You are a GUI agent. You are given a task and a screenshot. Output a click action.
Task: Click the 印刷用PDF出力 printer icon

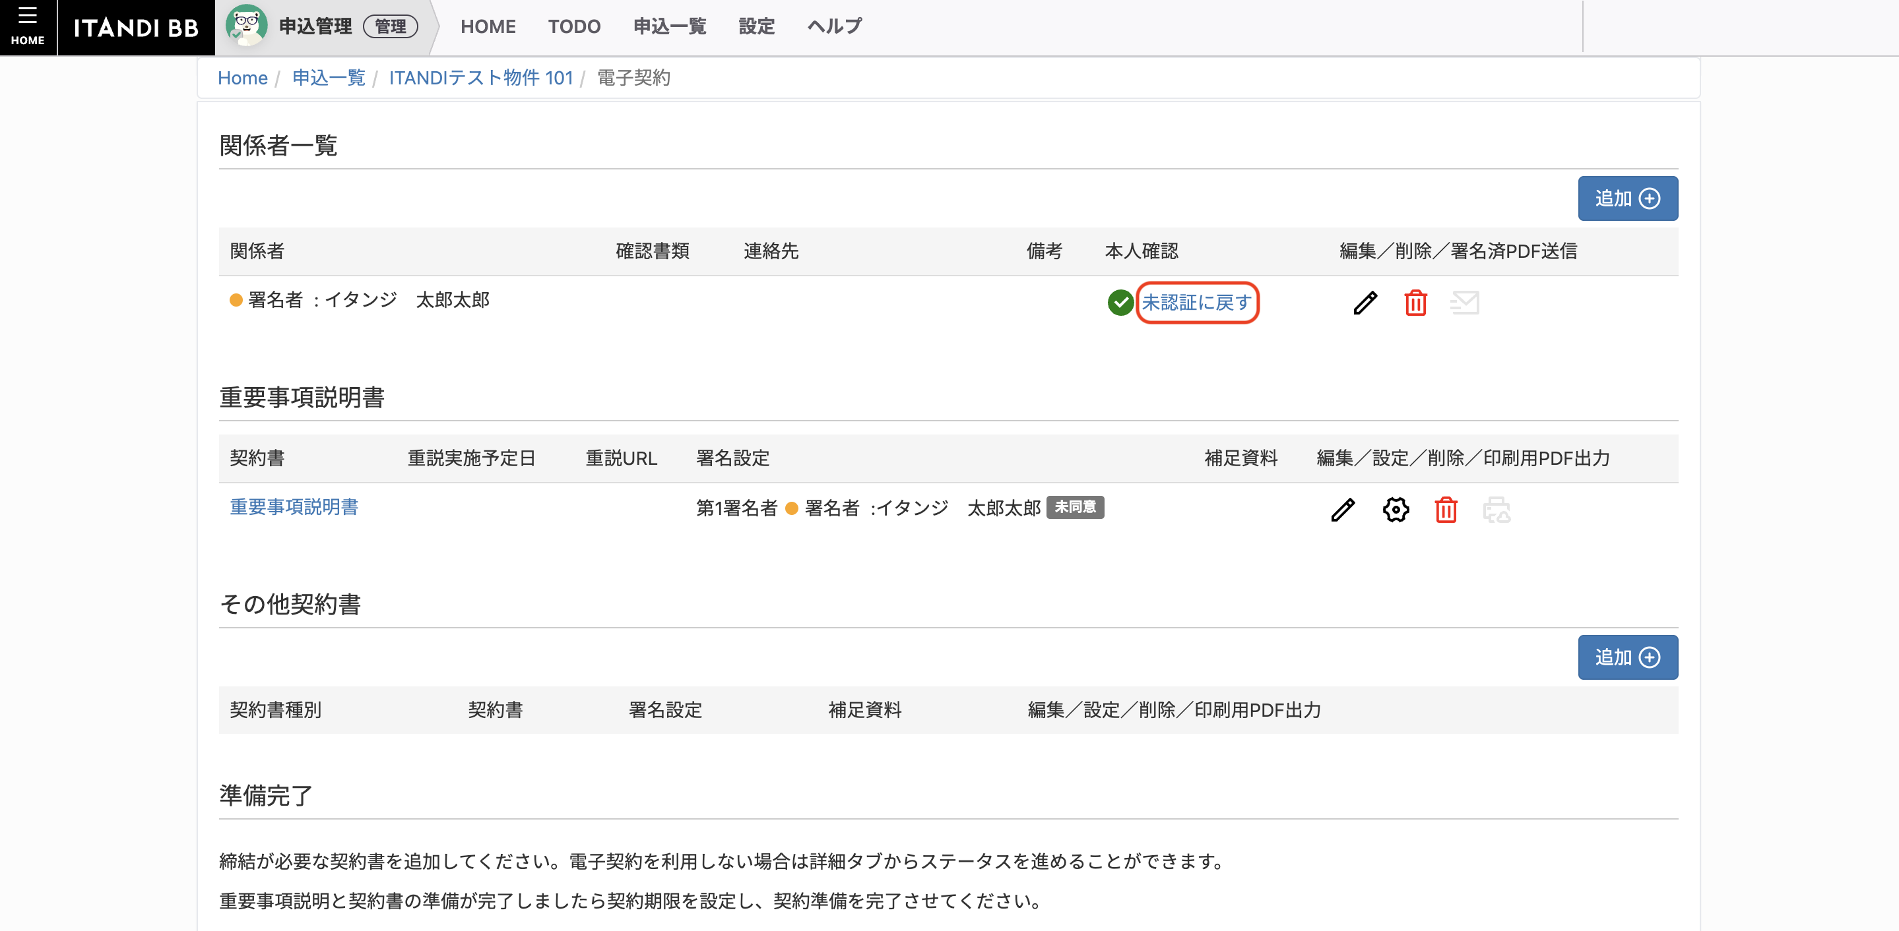tap(1497, 510)
